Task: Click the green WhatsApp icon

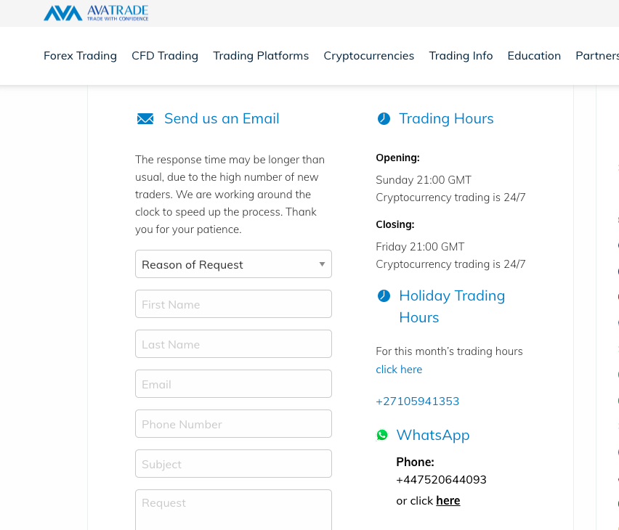Action: point(382,435)
